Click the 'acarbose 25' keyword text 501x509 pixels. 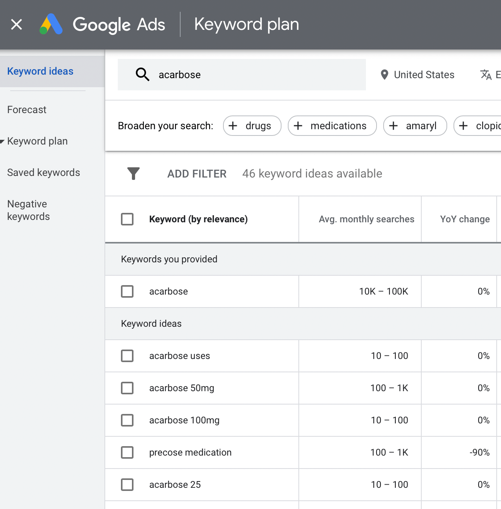[x=175, y=485]
